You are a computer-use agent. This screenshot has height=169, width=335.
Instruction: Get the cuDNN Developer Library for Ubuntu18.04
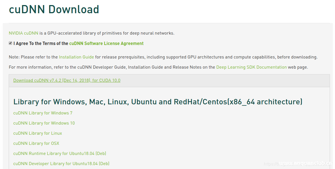(61, 163)
